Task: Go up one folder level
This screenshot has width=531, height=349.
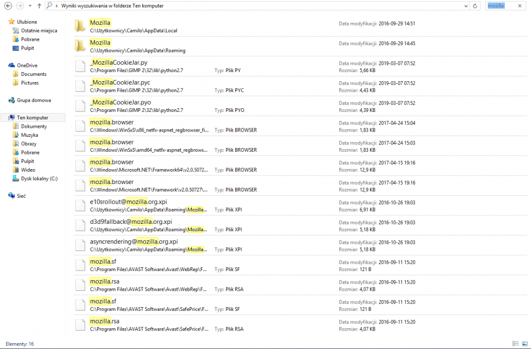Action: point(39,6)
